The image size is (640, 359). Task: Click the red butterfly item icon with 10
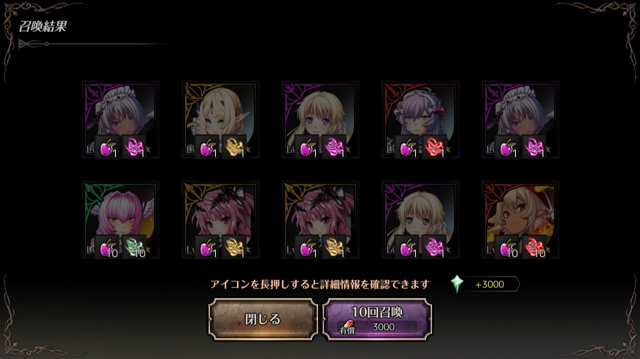pyautogui.click(x=534, y=247)
